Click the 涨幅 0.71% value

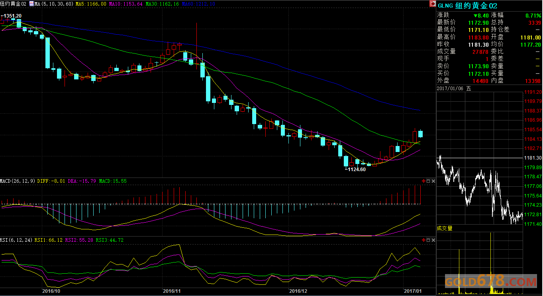coord(533,15)
